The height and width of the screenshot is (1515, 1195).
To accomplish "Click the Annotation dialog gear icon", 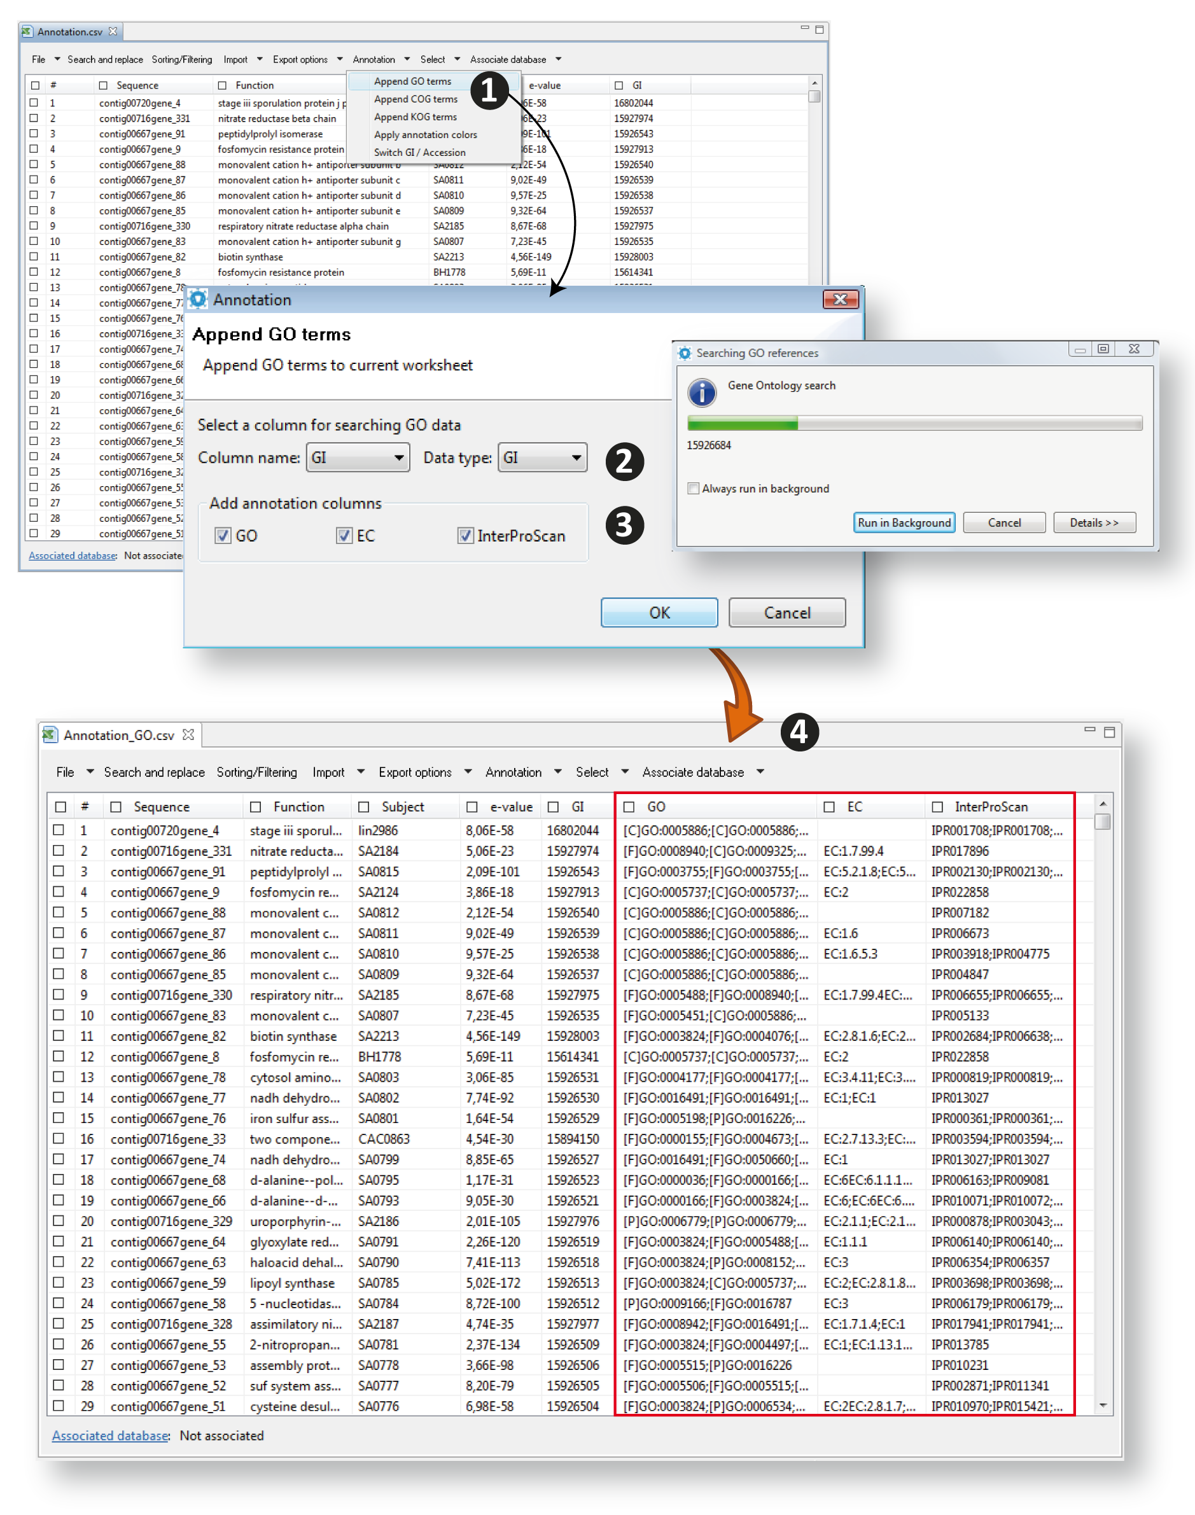I will coord(199,299).
